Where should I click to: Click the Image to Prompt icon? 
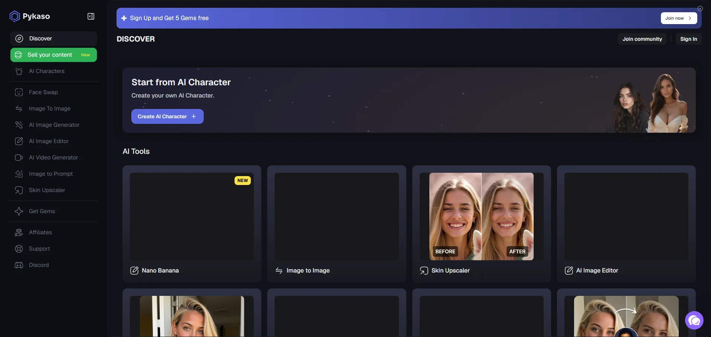19,174
